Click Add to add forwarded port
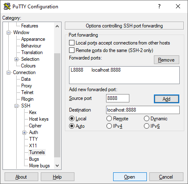The image size is (188, 184). click(166, 99)
